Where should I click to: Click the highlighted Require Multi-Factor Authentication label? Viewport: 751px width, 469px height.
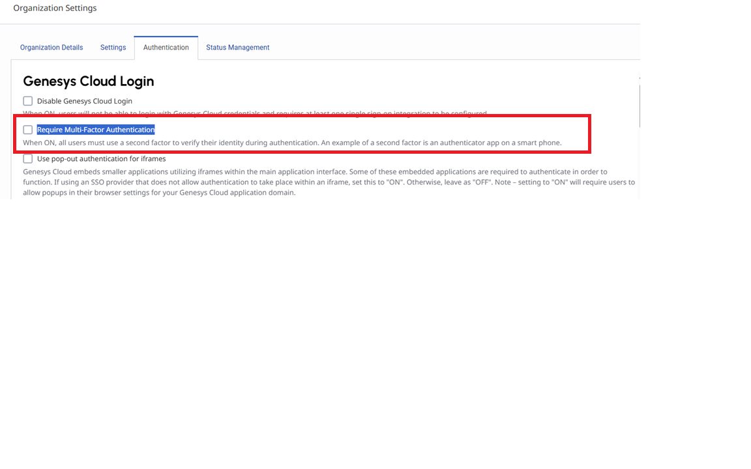click(96, 130)
